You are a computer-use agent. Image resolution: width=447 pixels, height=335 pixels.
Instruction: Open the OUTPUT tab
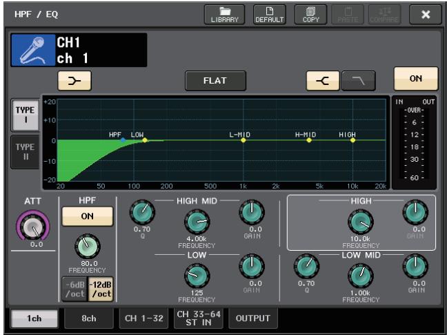coord(253,318)
